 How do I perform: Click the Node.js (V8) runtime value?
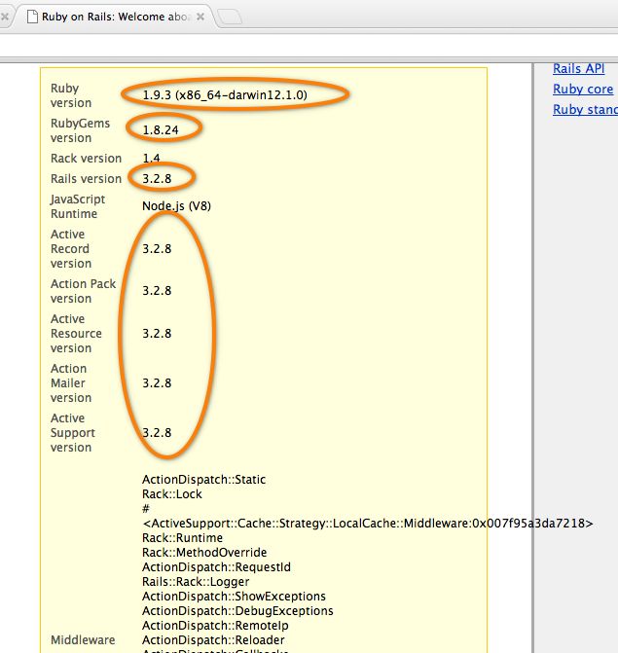(176, 206)
